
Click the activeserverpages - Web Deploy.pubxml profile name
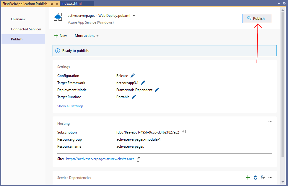pos(99,16)
